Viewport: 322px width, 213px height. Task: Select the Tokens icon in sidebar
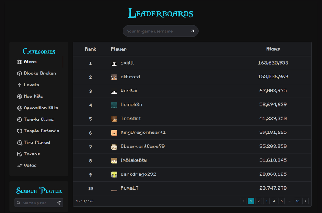point(20,154)
